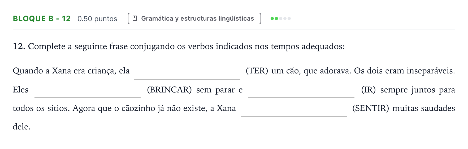This screenshot has width=468, height=149.
Task: Click the final word 'dele.'
Action: tap(21, 127)
